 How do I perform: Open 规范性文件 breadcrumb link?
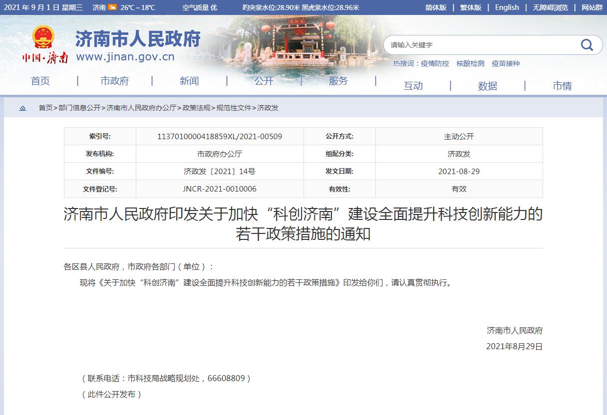point(234,108)
